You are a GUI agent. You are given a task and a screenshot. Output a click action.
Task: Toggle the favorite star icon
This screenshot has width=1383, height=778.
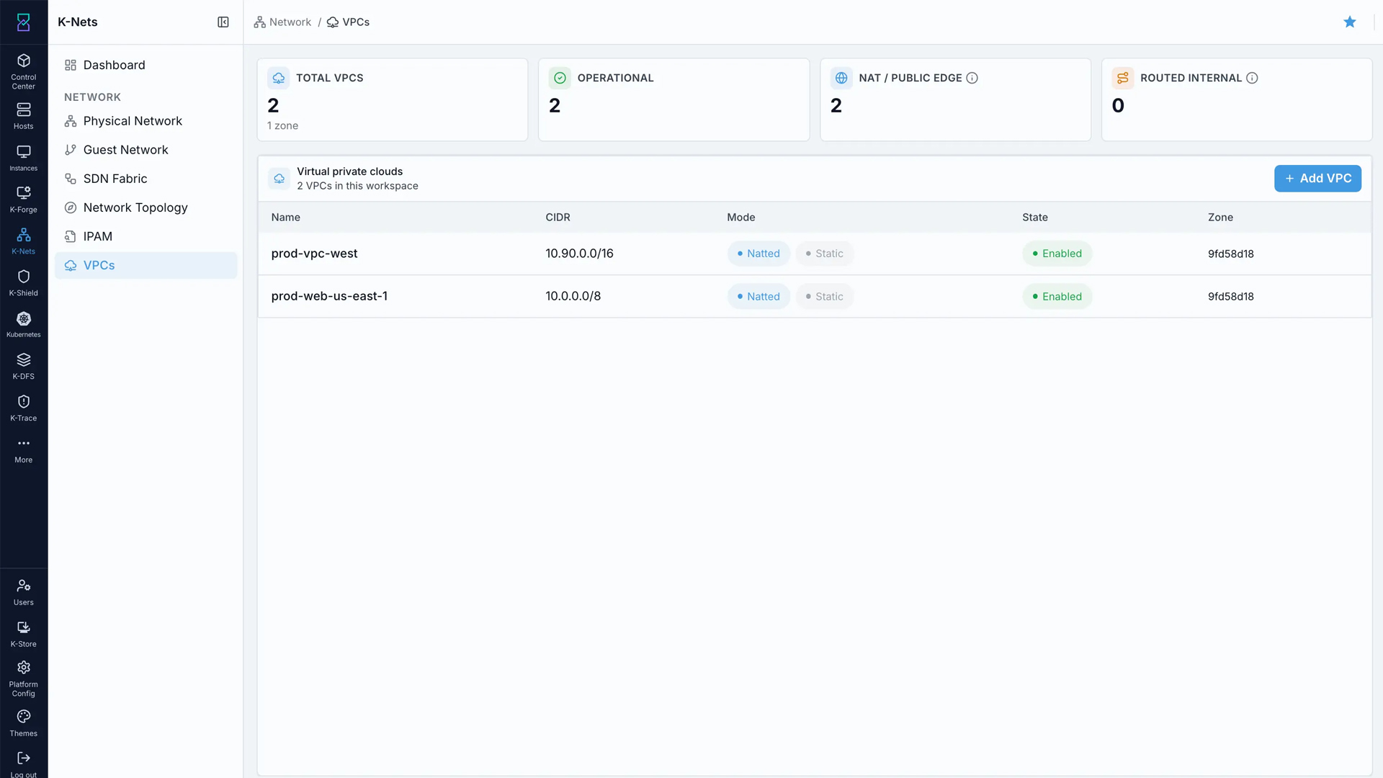(x=1350, y=22)
